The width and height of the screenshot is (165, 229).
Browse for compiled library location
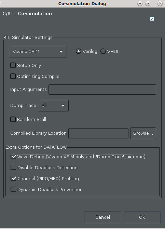[143, 133]
